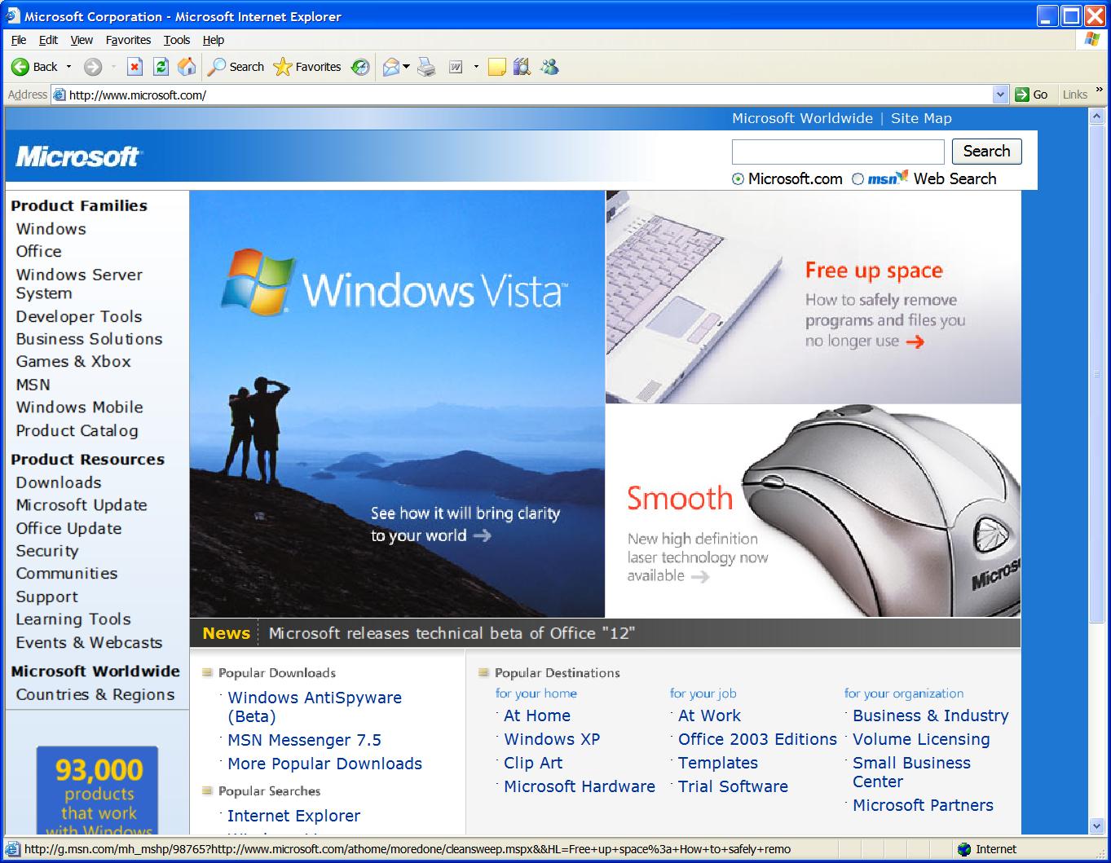Viewport: 1111px width, 863px height.
Task: Open the Windows AntiSpyware (Beta) download link
Action: tap(315, 707)
